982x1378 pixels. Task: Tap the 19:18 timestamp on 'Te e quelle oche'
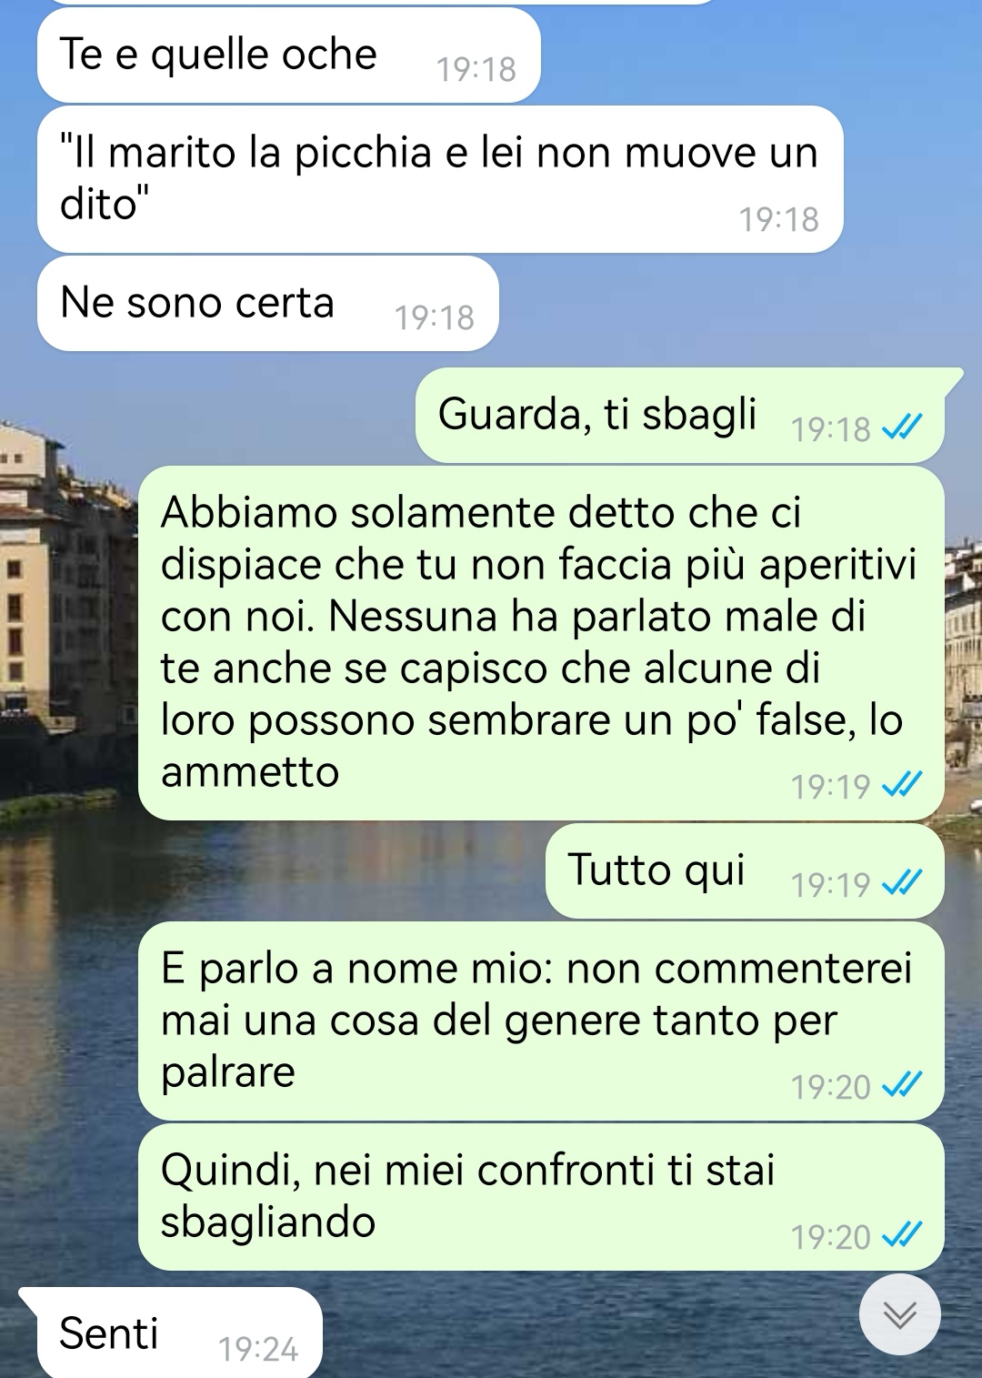tap(476, 69)
